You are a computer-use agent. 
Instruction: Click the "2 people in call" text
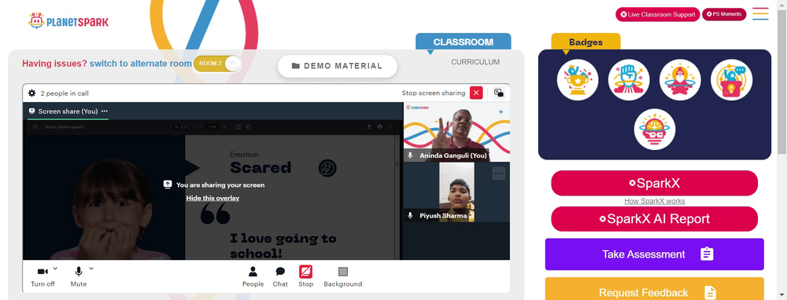point(65,93)
